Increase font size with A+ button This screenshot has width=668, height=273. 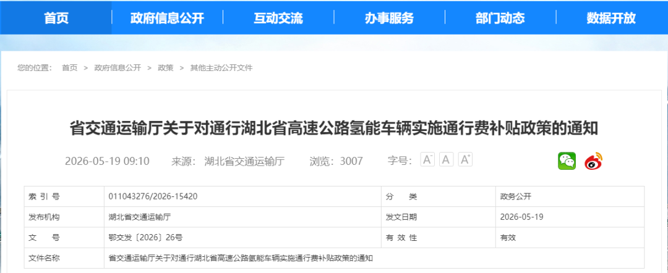point(465,160)
